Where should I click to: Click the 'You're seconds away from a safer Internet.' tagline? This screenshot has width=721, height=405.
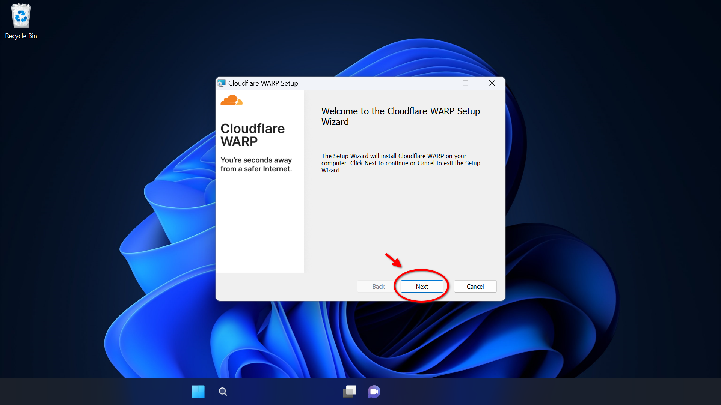coord(256,165)
